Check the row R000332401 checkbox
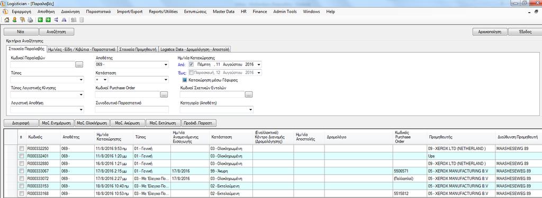Viewport: 542px width, 198px height. [21, 156]
